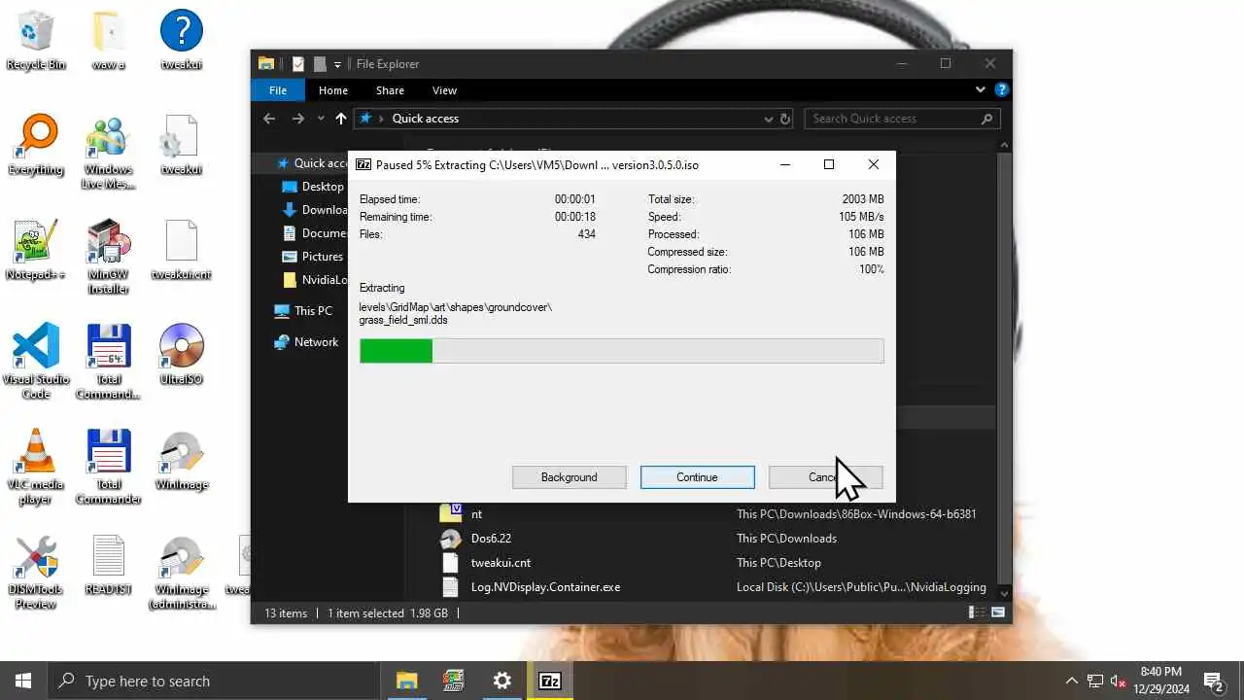The image size is (1244, 700).
Task: Click Continue to resume extraction
Action: 698,477
